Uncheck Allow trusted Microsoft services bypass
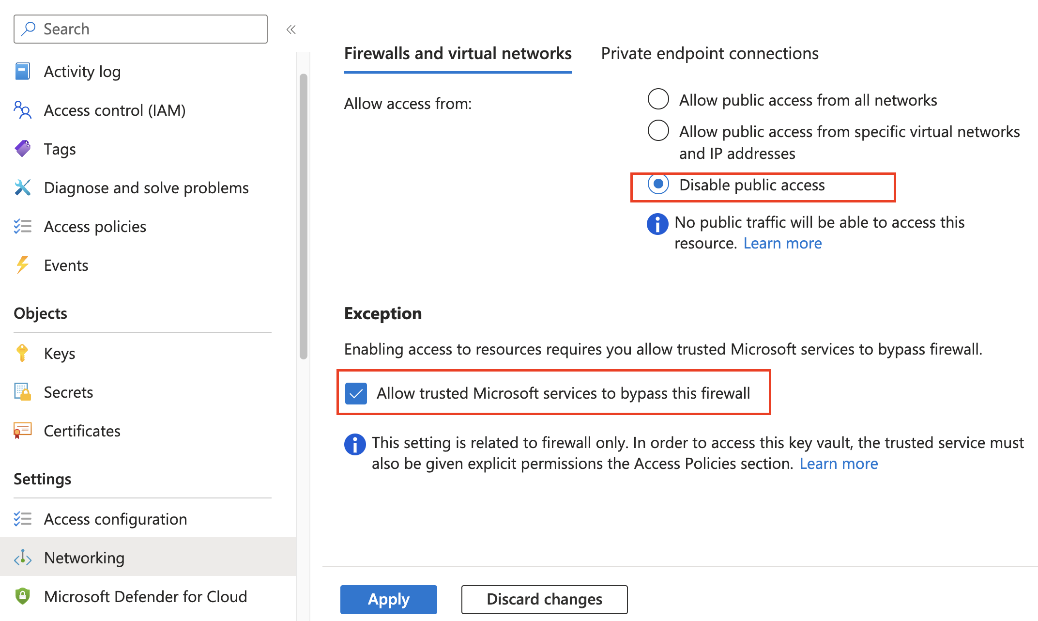Screen dimensions: 1038x621 pyautogui.click(x=356, y=393)
